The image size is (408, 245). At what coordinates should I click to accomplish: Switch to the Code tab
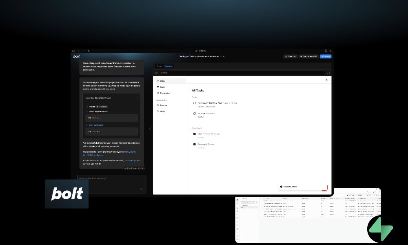pos(159,66)
